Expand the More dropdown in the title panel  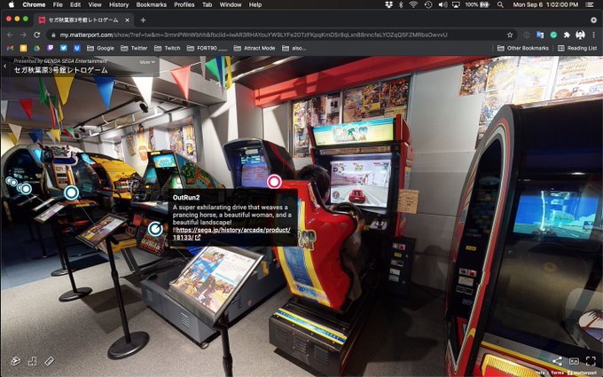(x=147, y=62)
